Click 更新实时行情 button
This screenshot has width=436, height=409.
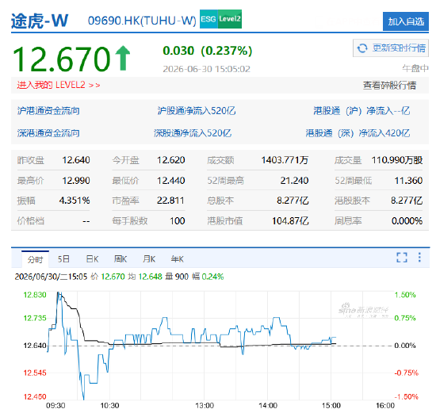[391, 48]
